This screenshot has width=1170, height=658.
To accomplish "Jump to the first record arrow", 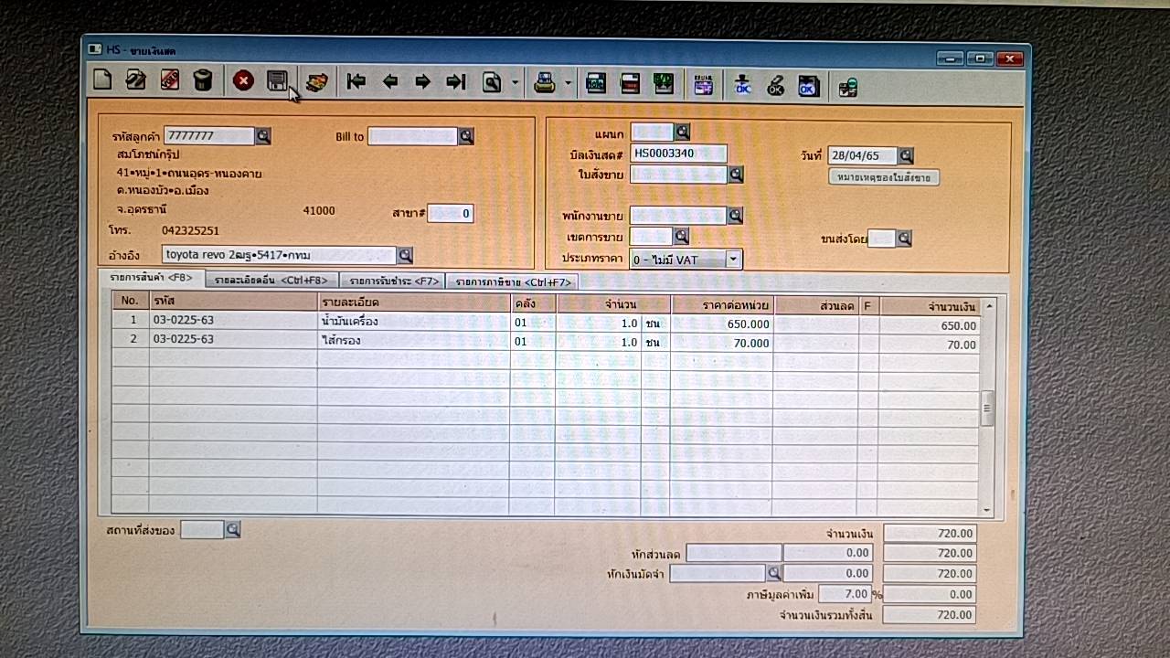I will (x=356, y=82).
